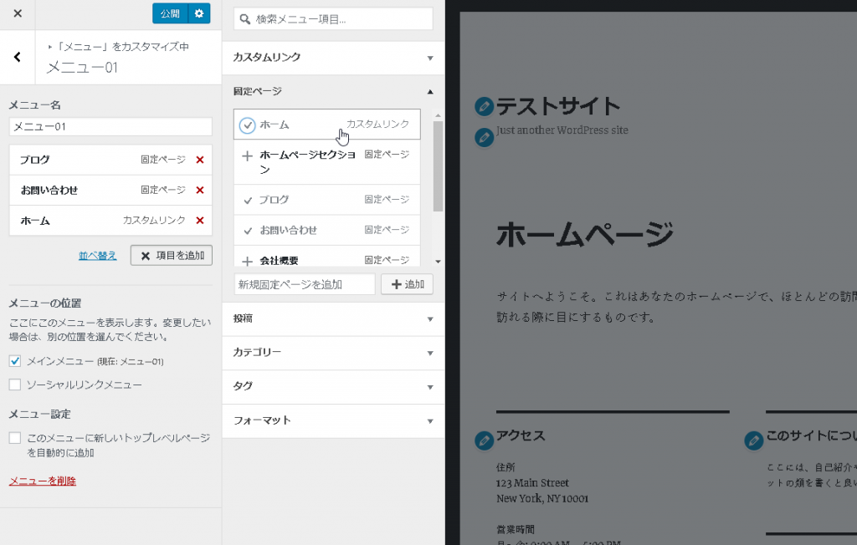Go back using the left chevron arrow

[x=18, y=58]
